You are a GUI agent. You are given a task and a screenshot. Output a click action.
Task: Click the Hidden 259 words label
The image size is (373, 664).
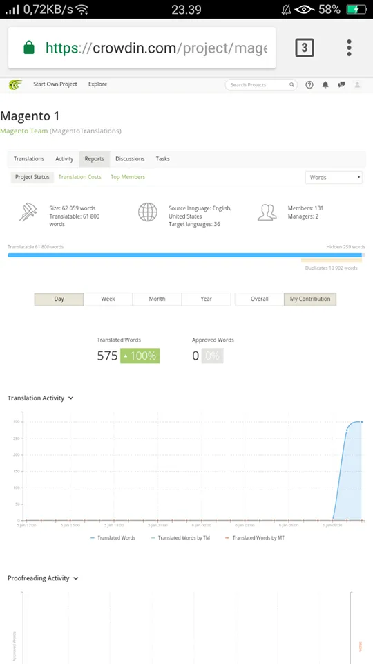[345, 246]
